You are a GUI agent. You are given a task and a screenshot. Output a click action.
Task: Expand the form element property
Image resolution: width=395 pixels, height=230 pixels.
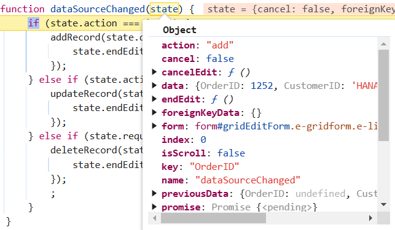(154, 126)
